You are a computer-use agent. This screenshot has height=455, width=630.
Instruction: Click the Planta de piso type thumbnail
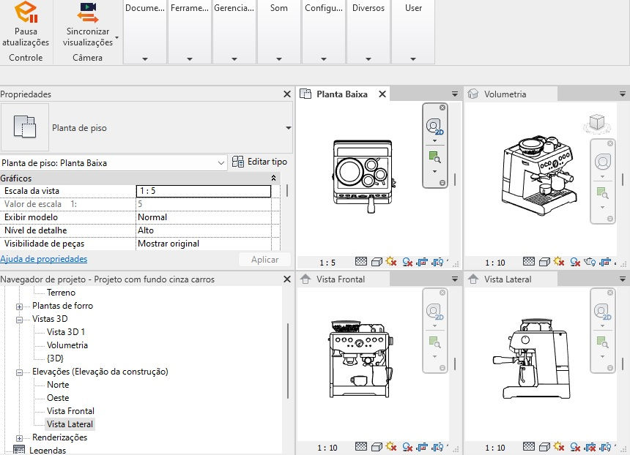pyautogui.click(x=25, y=127)
